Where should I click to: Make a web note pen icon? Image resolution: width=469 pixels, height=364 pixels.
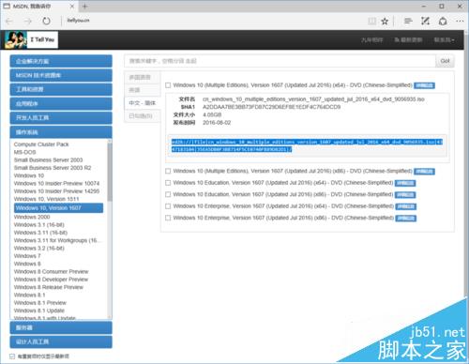coord(425,21)
